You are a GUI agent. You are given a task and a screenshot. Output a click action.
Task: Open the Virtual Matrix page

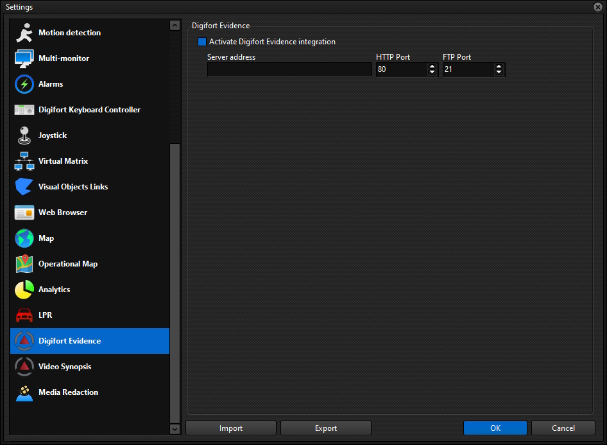pos(90,161)
